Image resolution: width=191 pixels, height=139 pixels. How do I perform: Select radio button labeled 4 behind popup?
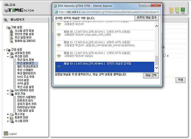pyautogui.click(x=164, y=55)
